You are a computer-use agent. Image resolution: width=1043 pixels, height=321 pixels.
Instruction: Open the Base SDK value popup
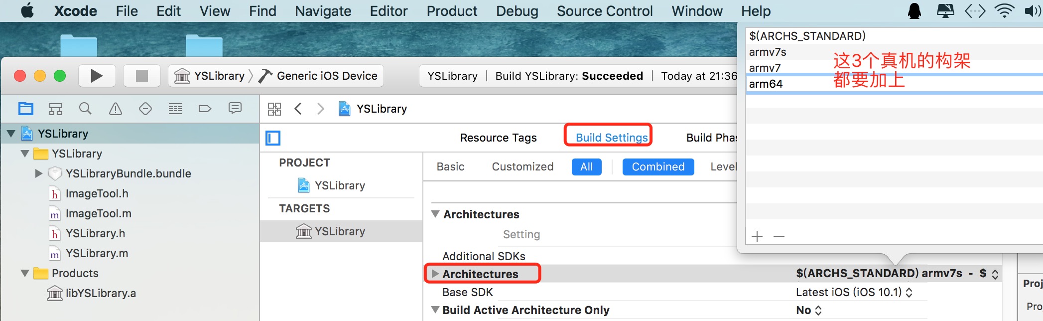(x=854, y=292)
